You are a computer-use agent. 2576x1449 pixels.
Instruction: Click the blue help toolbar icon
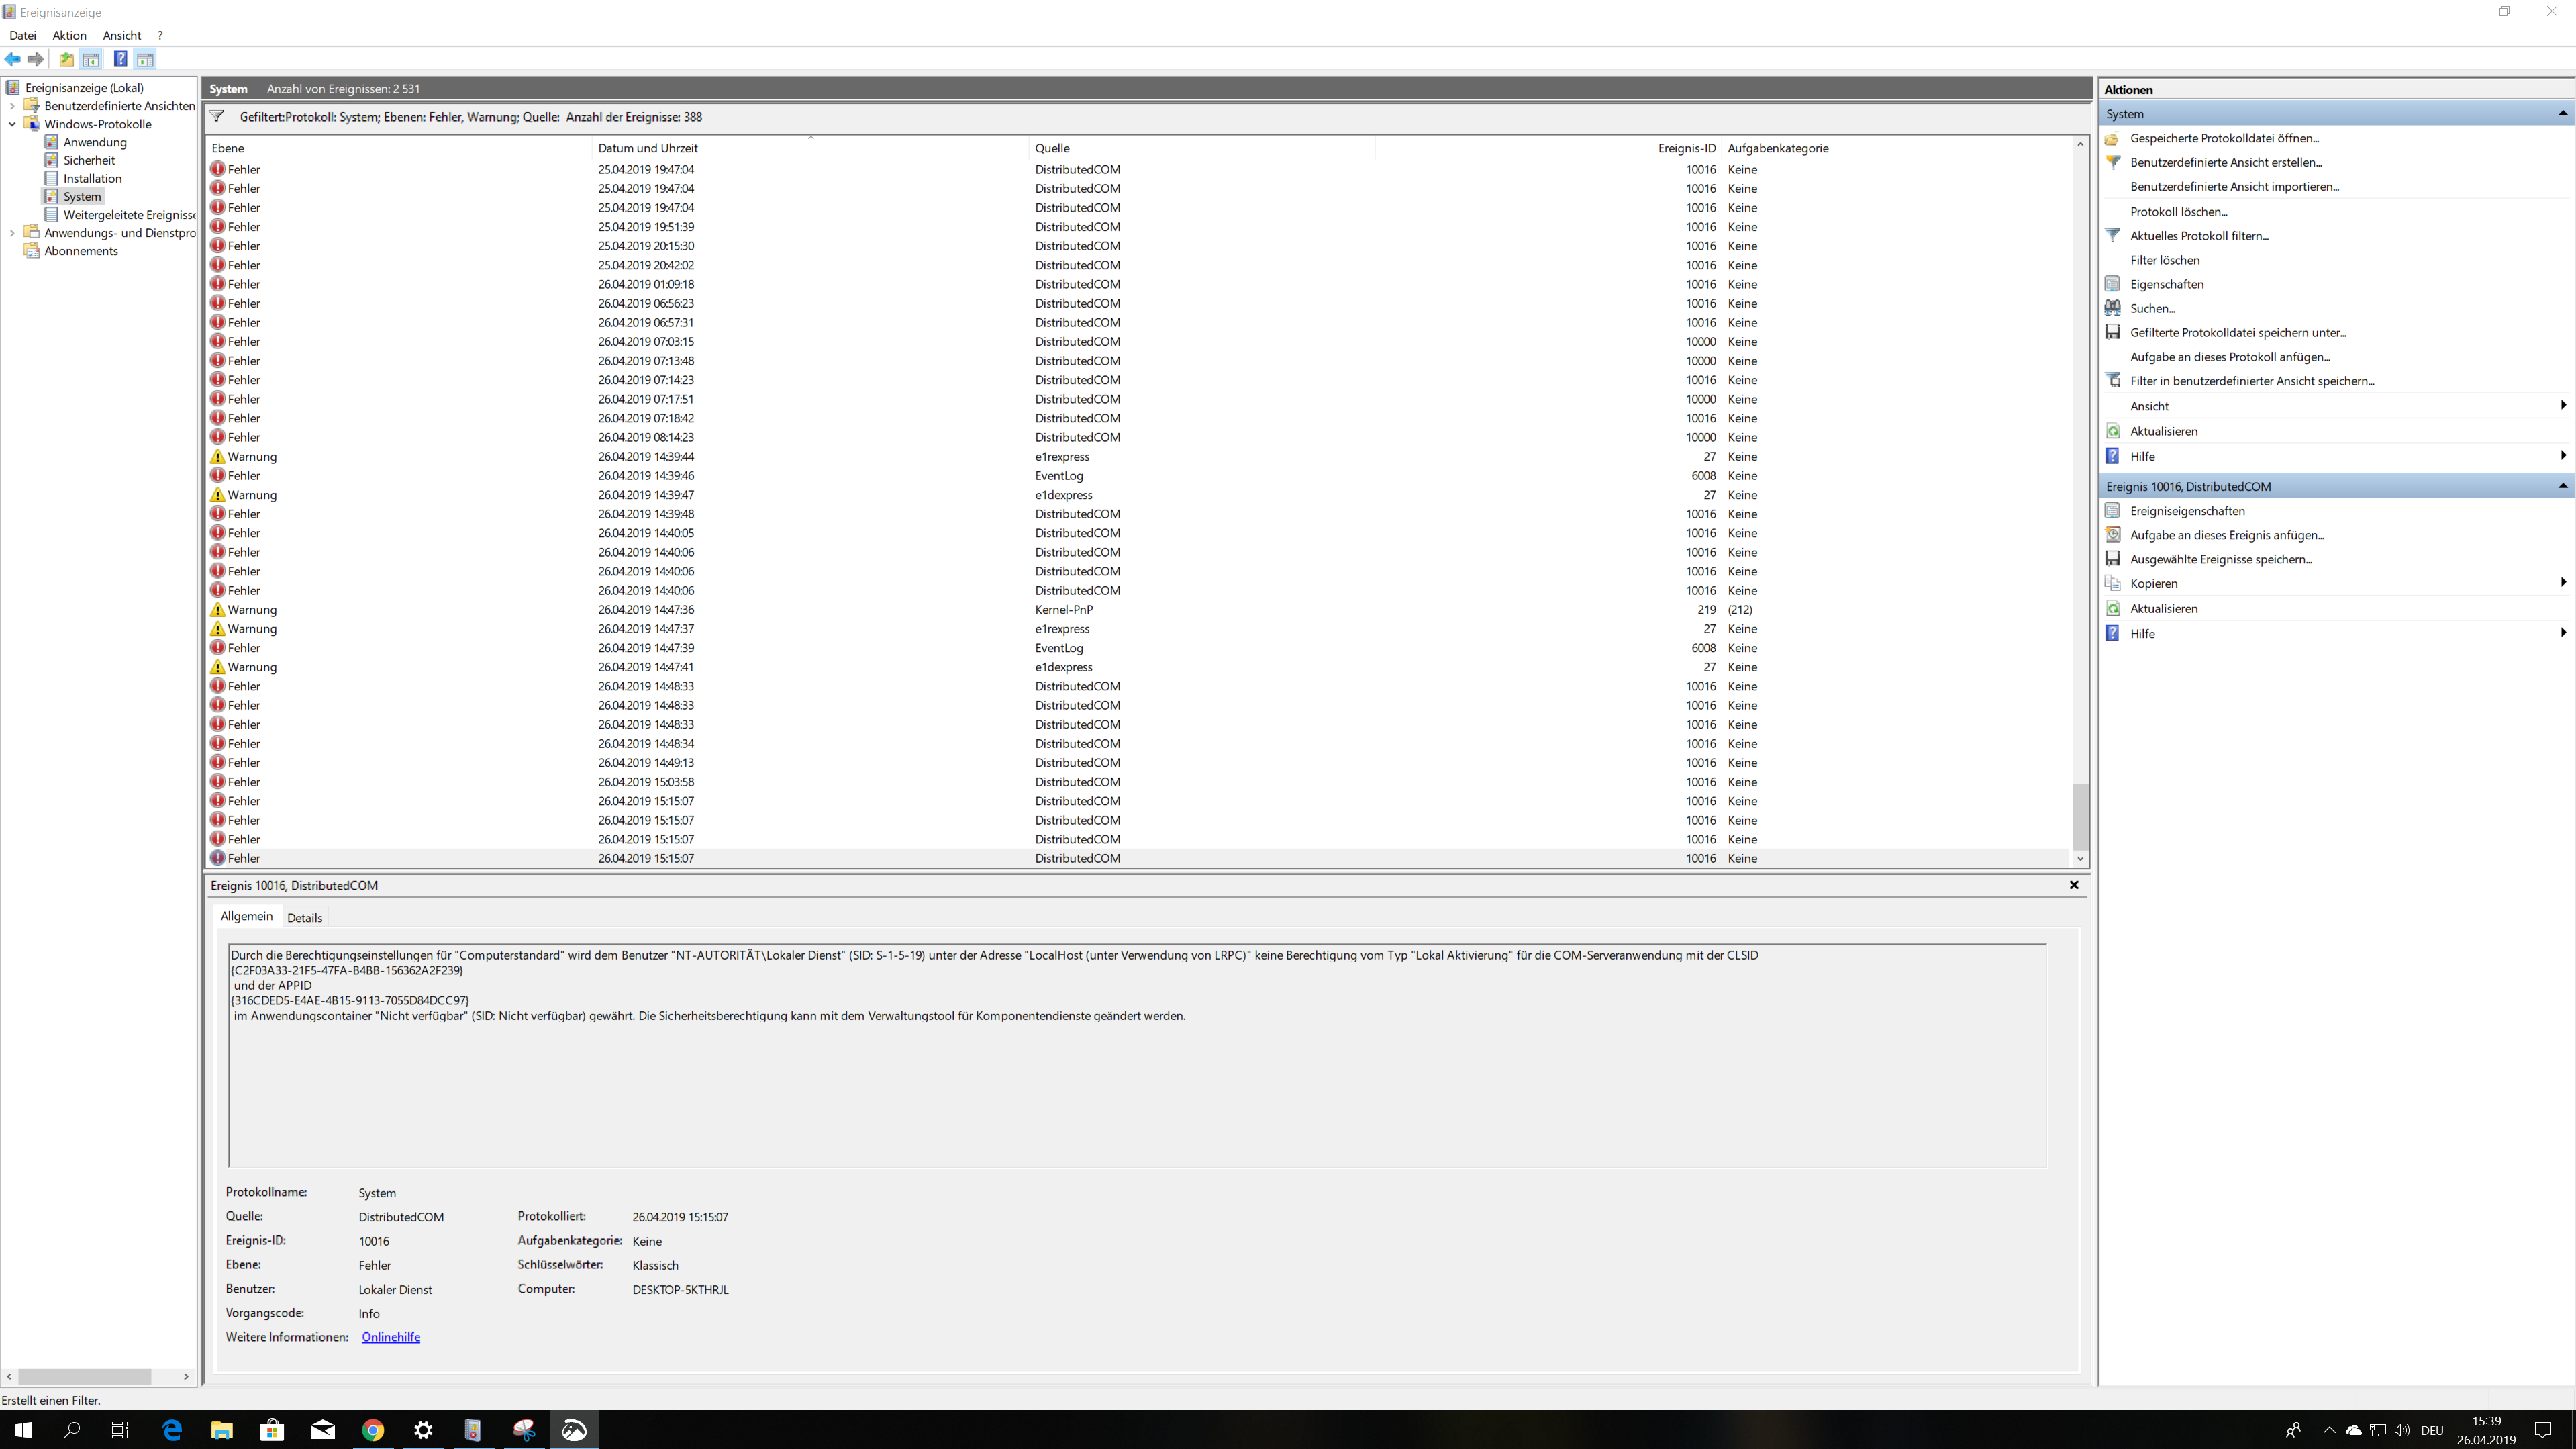point(120,59)
